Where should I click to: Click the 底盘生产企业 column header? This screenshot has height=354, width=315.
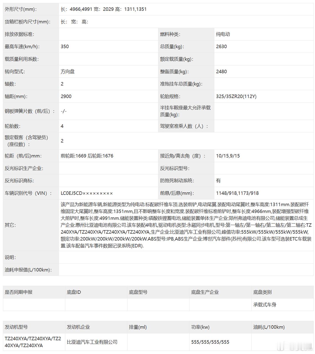(205, 292)
